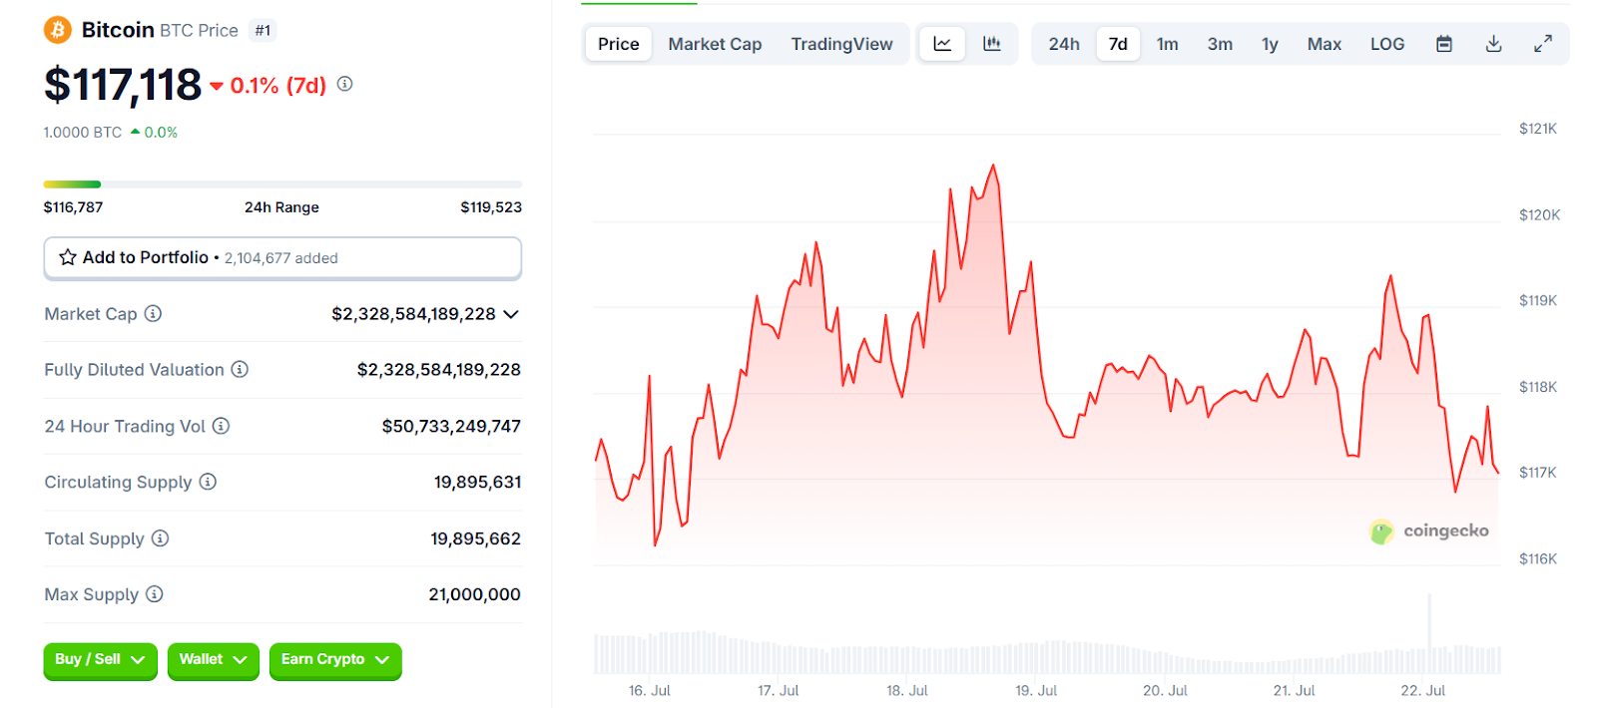The width and height of the screenshot is (1597, 708).
Task: Switch to the line chart view icon
Action: [942, 44]
